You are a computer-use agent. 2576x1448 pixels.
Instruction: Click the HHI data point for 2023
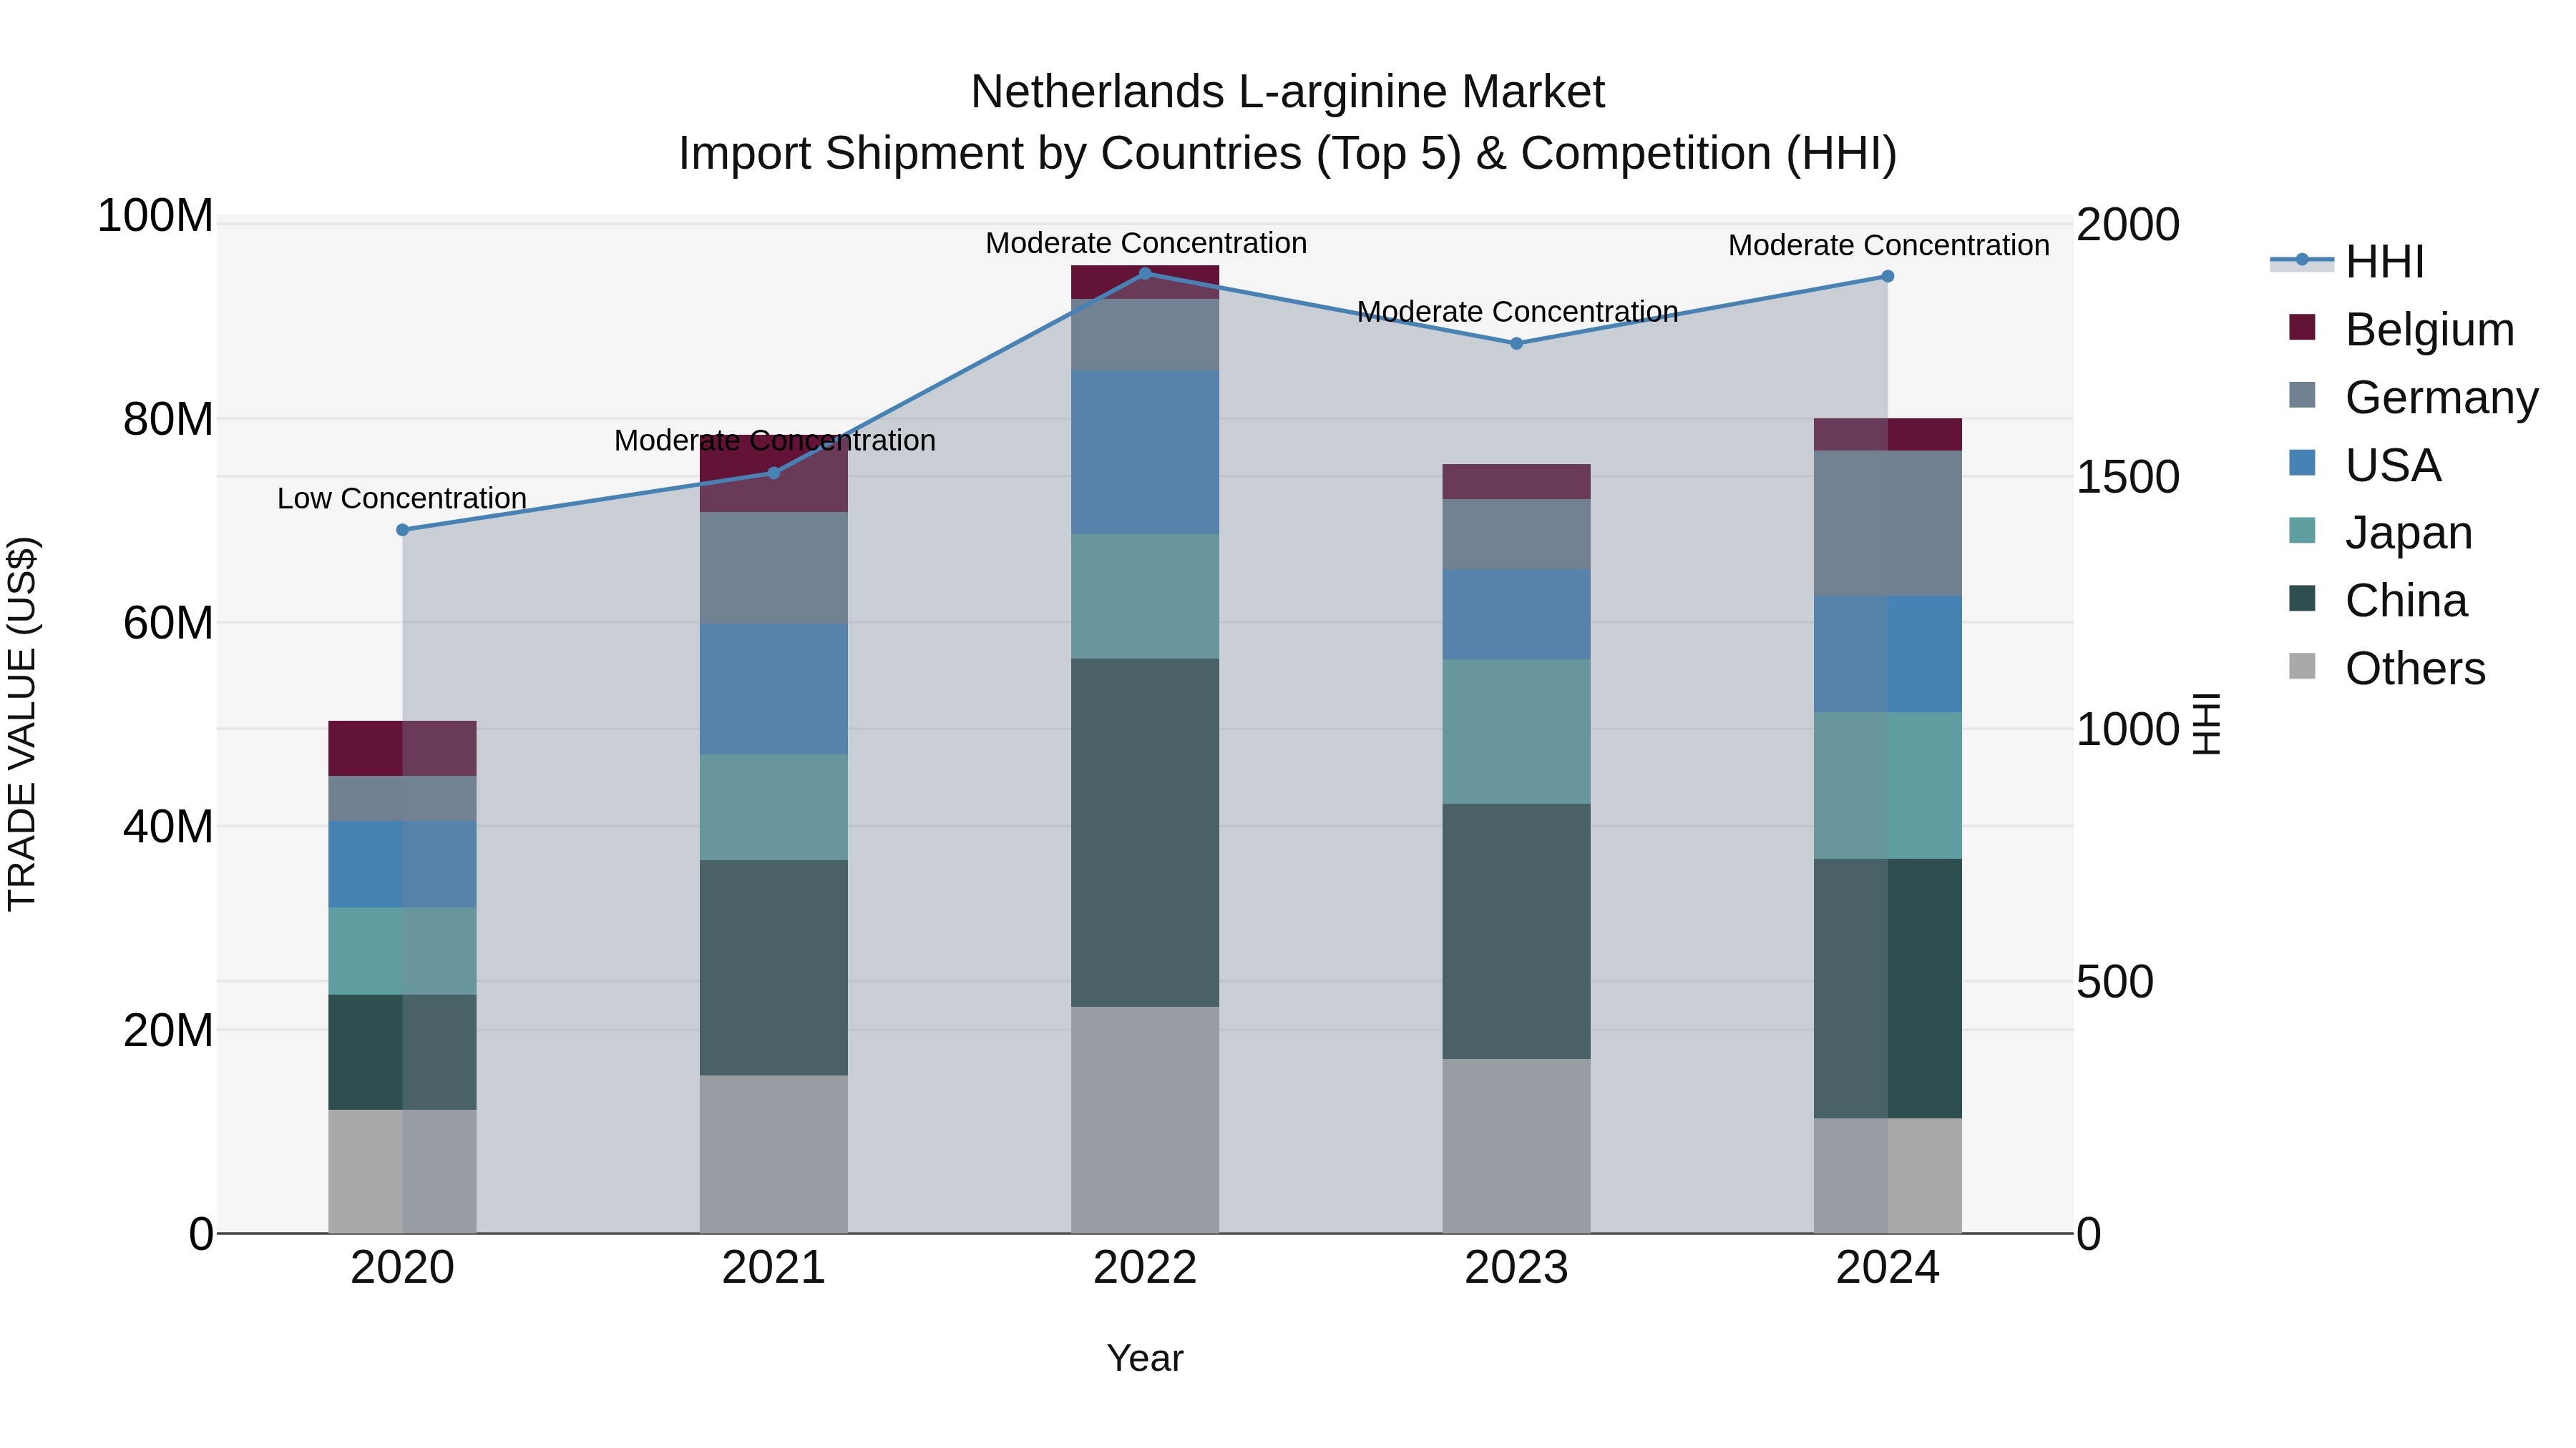click(x=1516, y=343)
